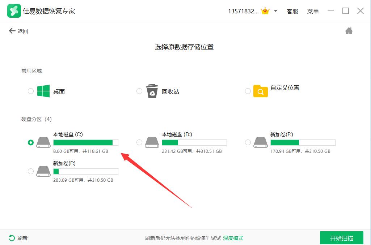Image resolution: width=371 pixels, height=245 pixels.
Task: Click the F: drive usage bar
Action: 86,171
